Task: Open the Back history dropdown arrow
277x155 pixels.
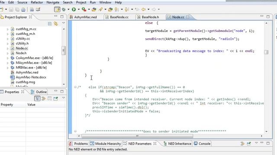Action: pos(148,9)
